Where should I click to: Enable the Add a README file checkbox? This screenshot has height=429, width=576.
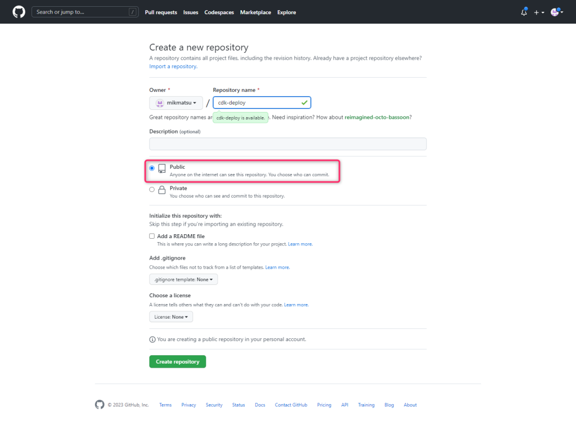pos(151,235)
